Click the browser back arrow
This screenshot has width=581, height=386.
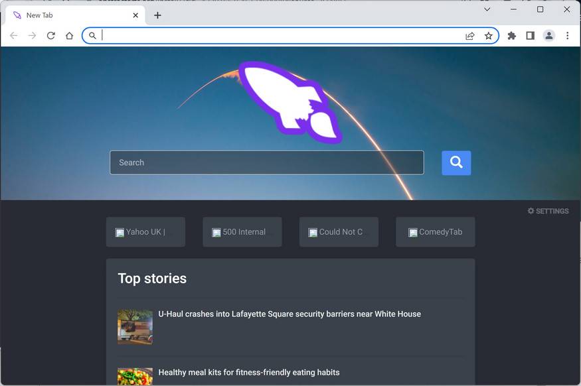pyautogui.click(x=14, y=36)
